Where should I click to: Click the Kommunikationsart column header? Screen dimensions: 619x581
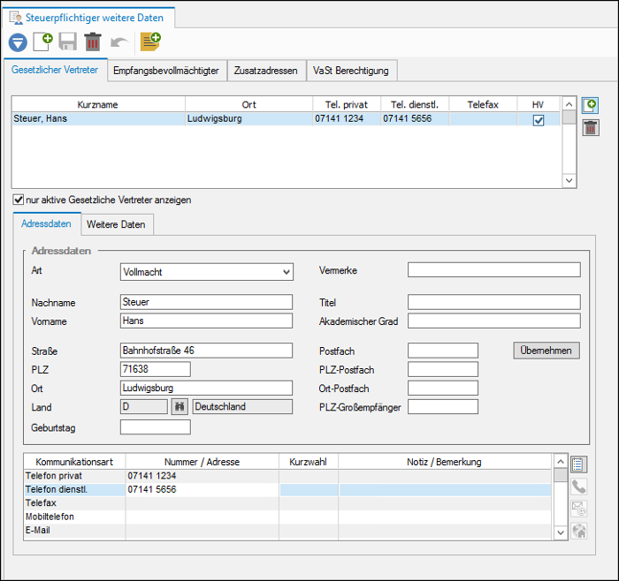pos(74,462)
